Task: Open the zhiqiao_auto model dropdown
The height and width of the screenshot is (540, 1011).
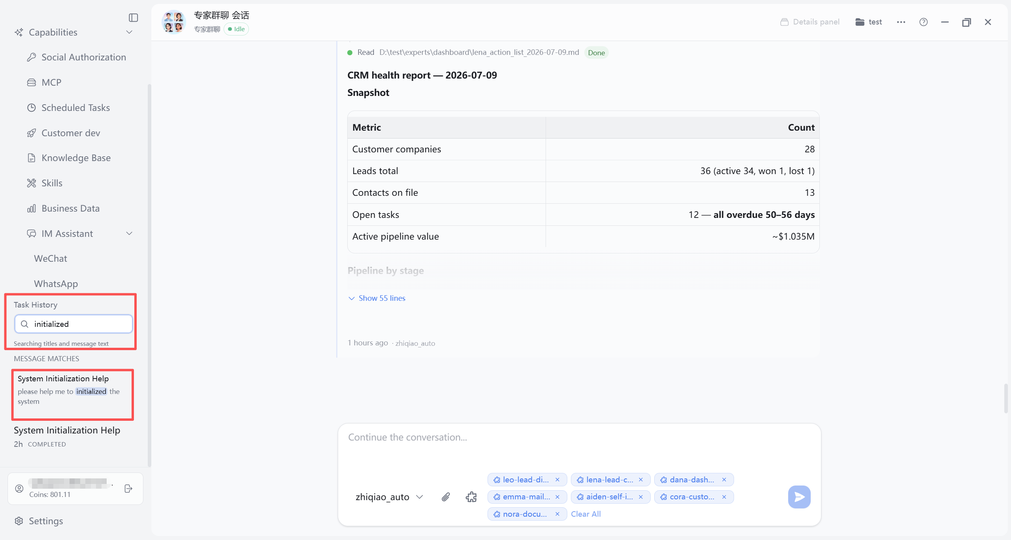Action: 389,497
